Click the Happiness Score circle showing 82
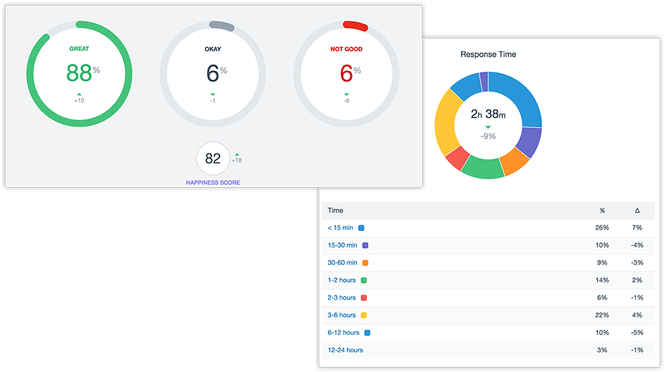The height and width of the screenshot is (372, 664). pos(213,158)
